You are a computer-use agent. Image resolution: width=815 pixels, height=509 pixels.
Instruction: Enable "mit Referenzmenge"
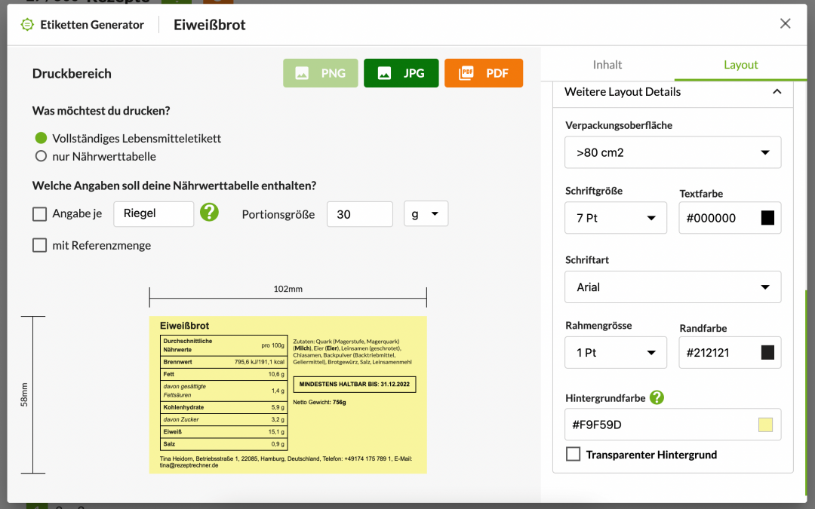39,245
